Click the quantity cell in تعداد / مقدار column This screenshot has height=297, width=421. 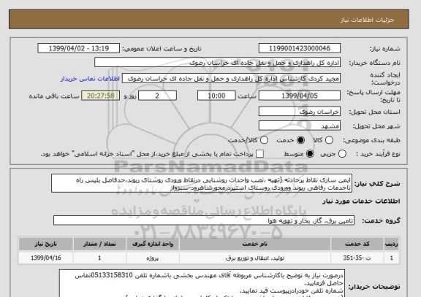(x=99, y=258)
